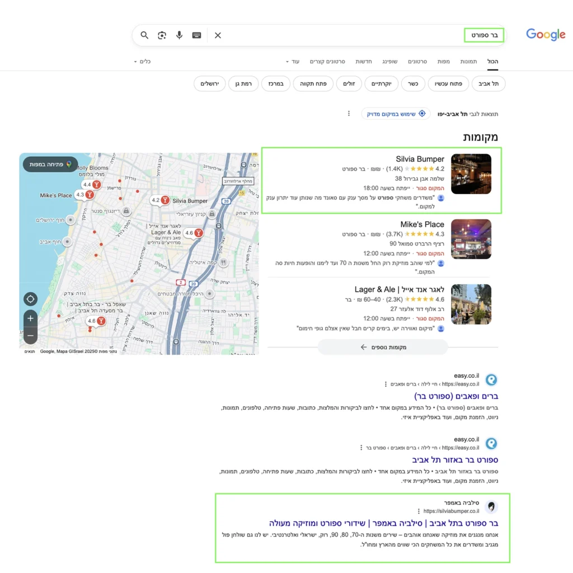Image resolution: width=573 pixels, height=573 pixels.
Task: Open silviabumper.co.il result options menu
Action: point(419,511)
